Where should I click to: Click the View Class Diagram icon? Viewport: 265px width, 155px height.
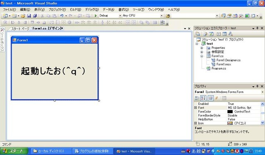230,34
